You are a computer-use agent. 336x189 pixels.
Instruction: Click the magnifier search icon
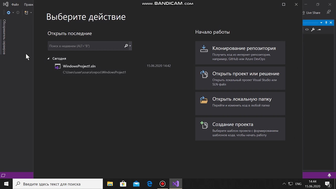[x=126, y=46]
